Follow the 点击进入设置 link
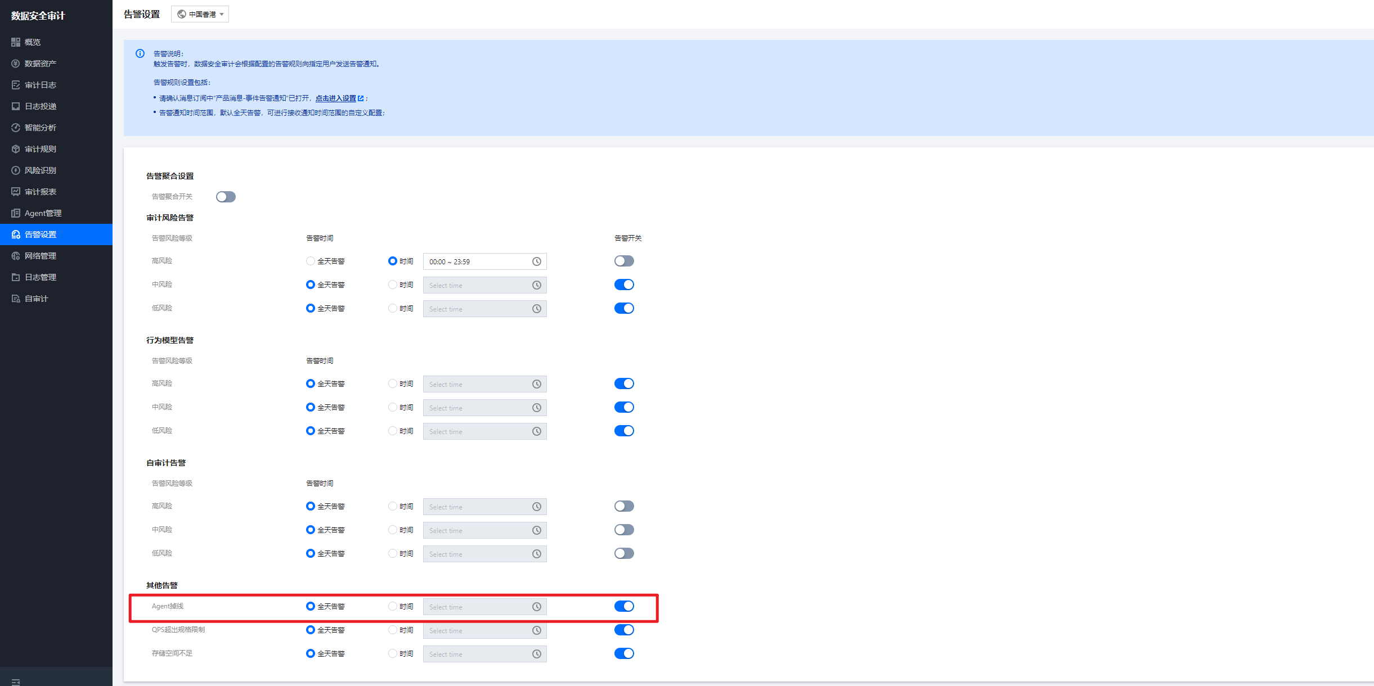The image size is (1374, 686). click(x=336, y=98)
